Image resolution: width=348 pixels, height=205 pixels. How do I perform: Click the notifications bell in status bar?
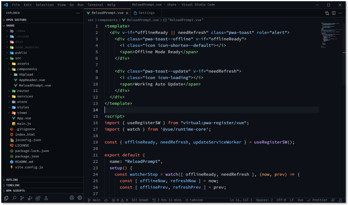click(x=340, y=200)
